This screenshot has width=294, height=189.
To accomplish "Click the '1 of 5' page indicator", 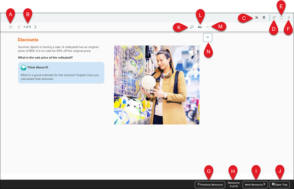I will tap(27, 27).
